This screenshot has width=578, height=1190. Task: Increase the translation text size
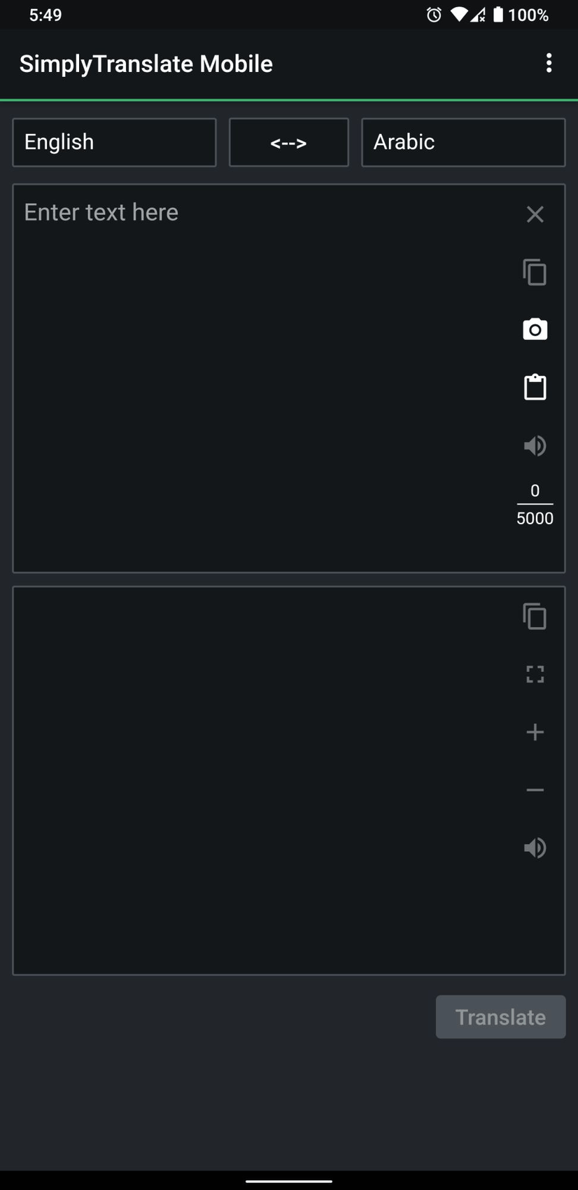535,731
